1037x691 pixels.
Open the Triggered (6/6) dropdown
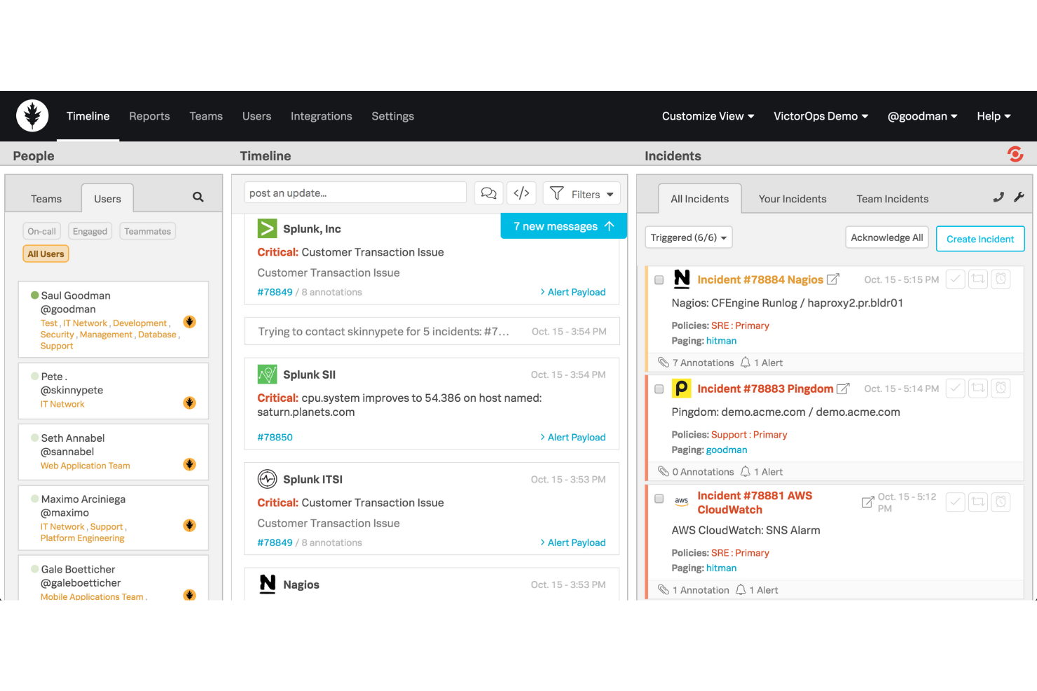(x=688, y=237)
